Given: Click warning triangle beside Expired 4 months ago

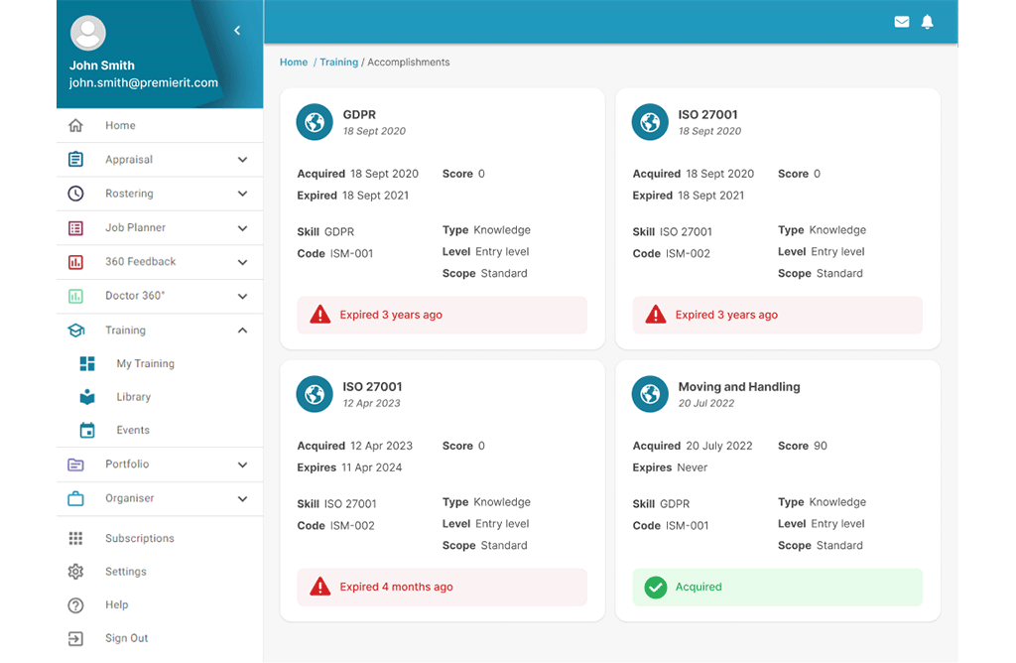Looking at the screenshot, I should click(320, 587).
